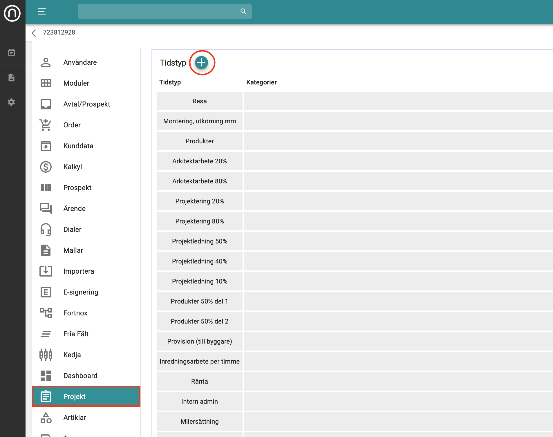The image size is (553, 437).
Task: Focus the top search input field
Action: 158,12
